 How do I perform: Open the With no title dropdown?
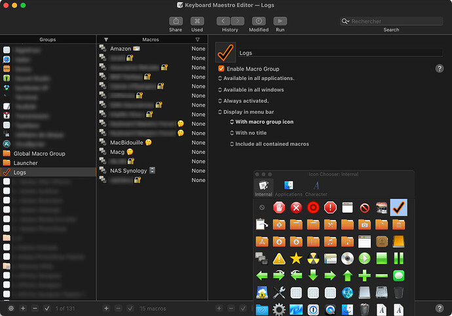pos(248,133)
